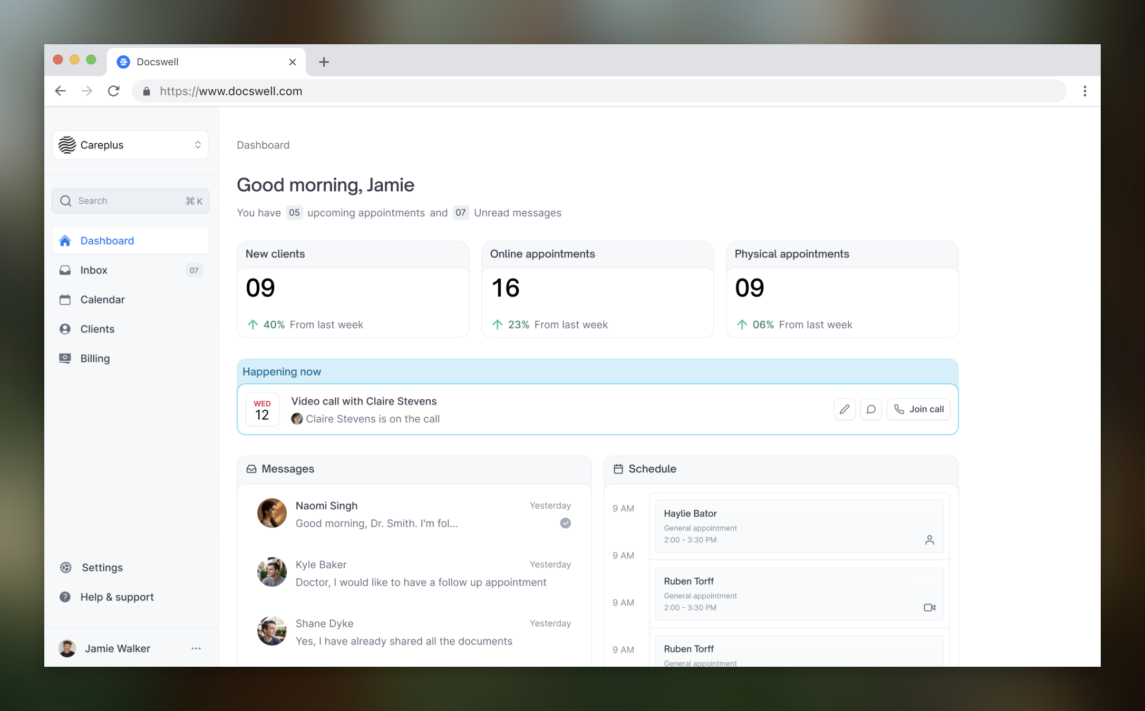The image size is (1145, 711).
Task: Click the Inbox tray icon
Action: (x=65, y=270)
